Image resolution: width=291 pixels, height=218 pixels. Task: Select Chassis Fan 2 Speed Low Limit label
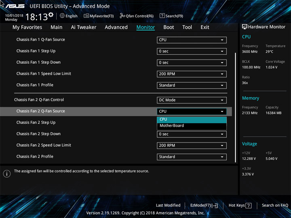pyautogui.click(x=44, y=145)
